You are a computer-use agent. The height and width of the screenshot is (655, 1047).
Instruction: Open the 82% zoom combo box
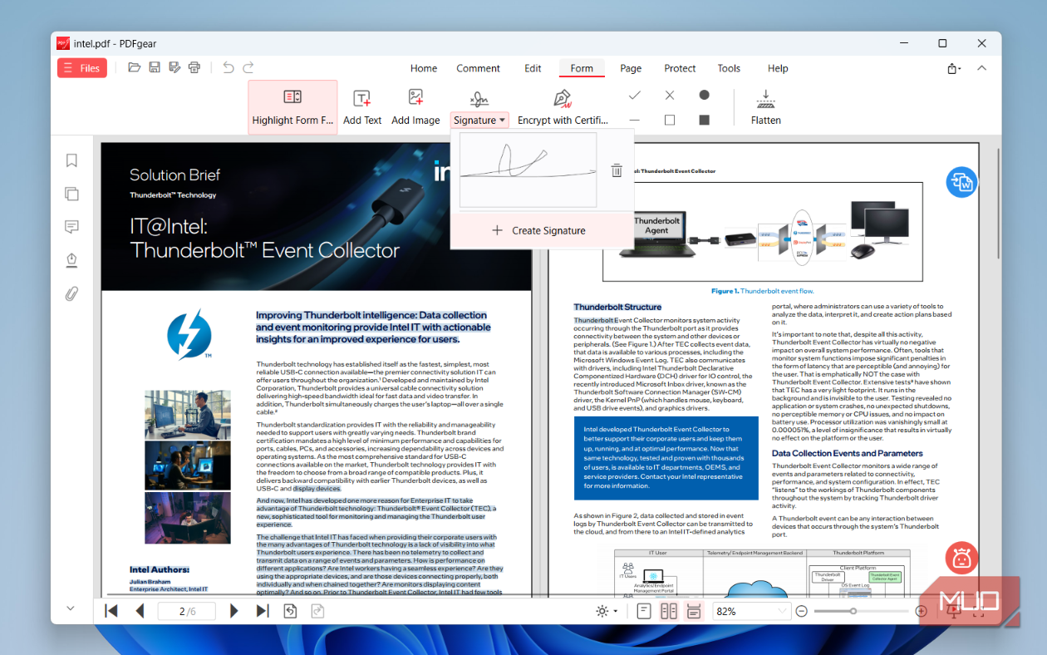(x=750, y=611)
